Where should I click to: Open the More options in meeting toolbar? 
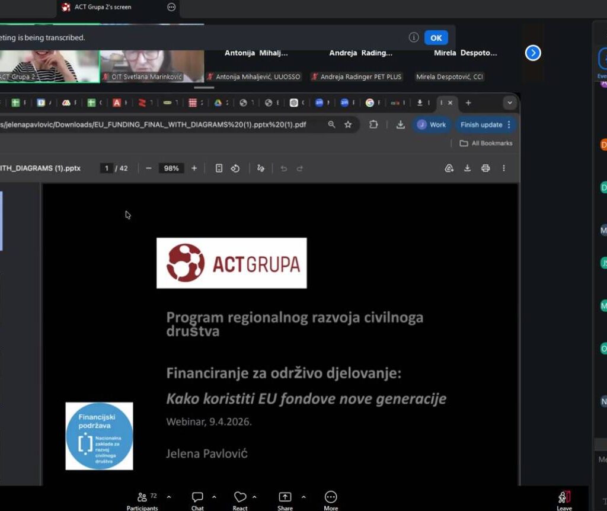(x=331, y=497)
